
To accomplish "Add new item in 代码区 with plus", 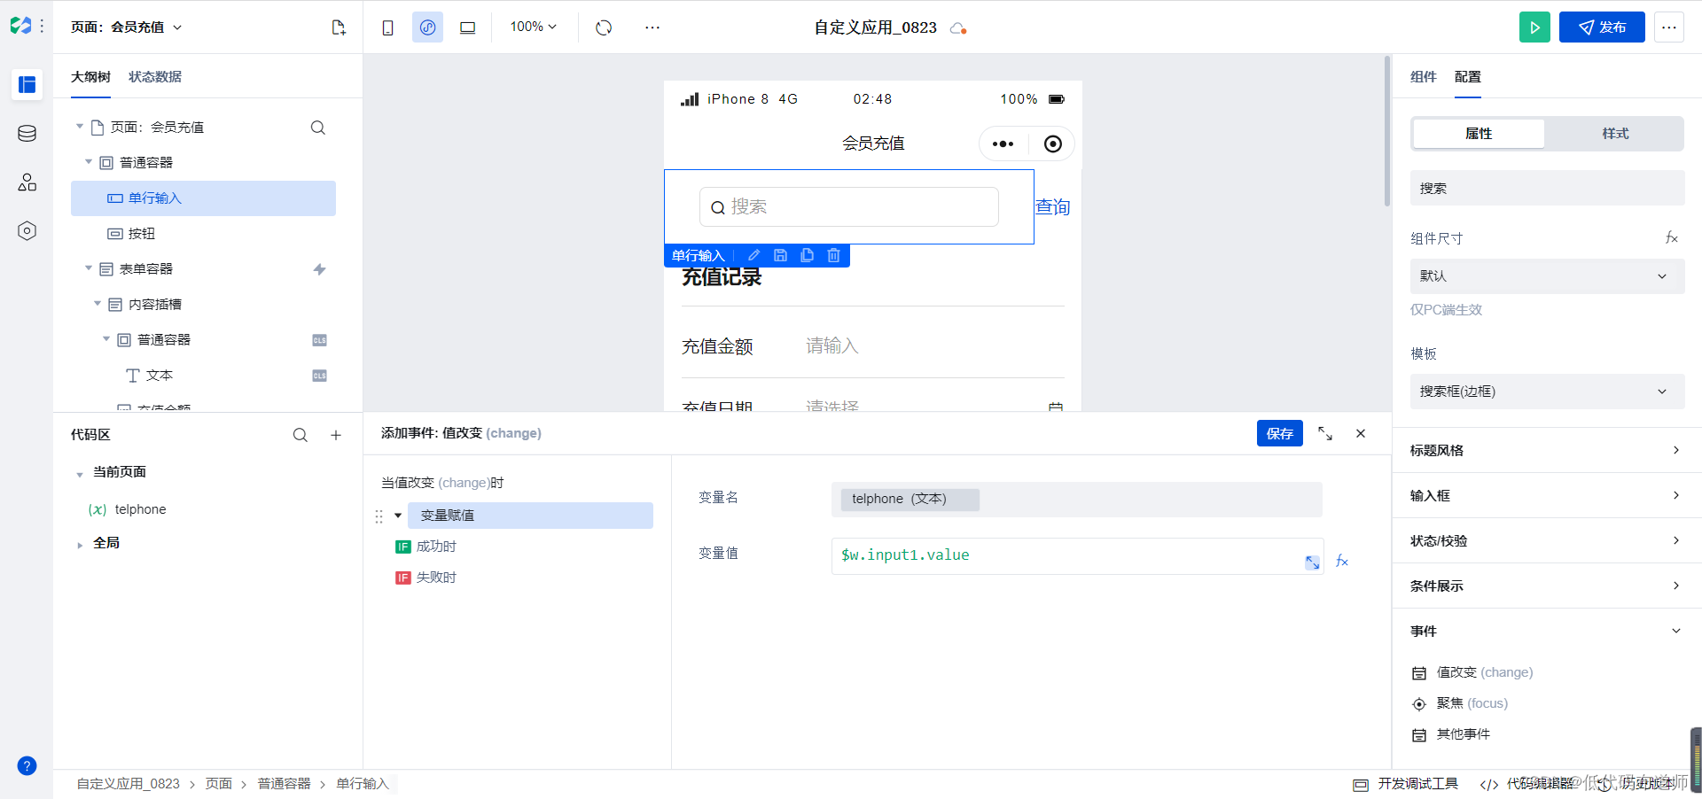I will 336,435.
